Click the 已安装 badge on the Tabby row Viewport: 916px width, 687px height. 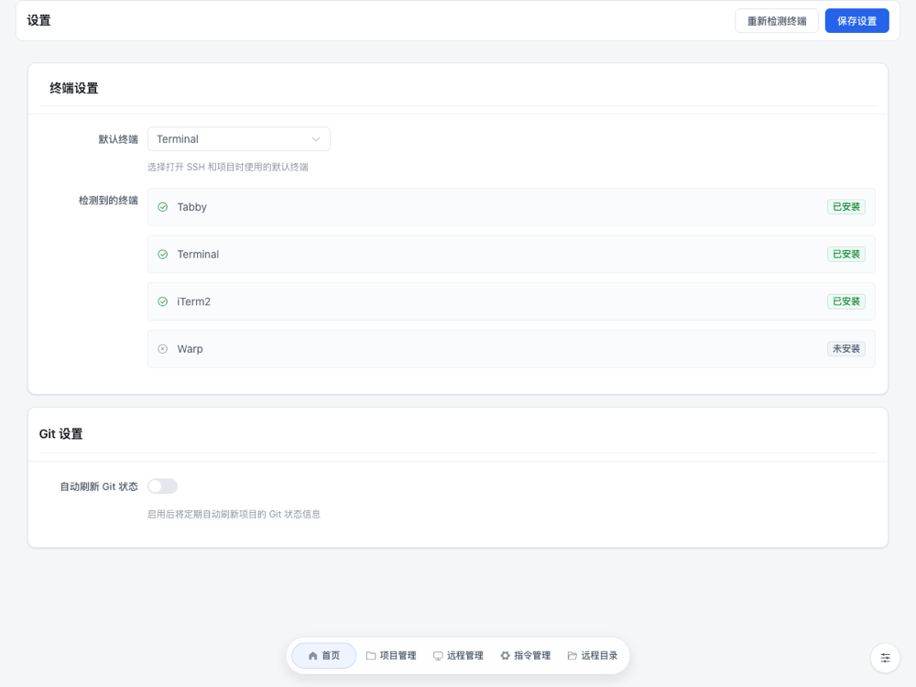tap(846, 207)
